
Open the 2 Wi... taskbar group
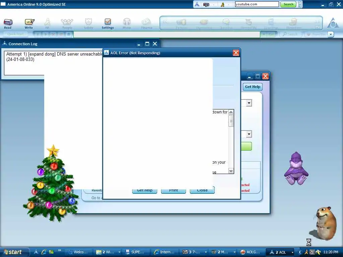[108, 252]
